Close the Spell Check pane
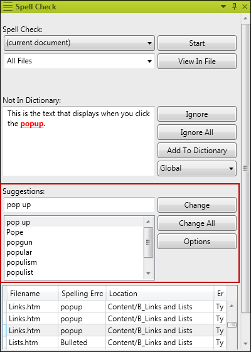Image resolution: width=251 pixels, height=352 pixels. pyautogui.click(x=245, y=7)
